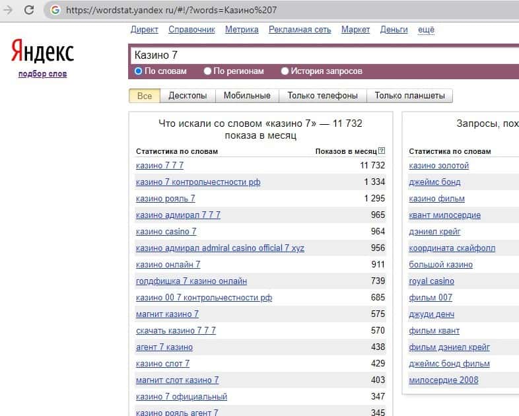Expand the ещё menu

coord(426,30)
